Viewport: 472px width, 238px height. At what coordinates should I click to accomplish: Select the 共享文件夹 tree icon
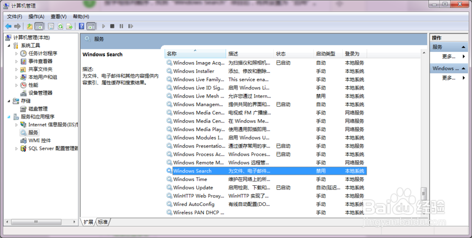24,69
